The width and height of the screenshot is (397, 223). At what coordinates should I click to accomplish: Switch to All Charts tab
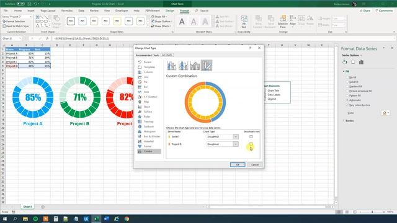click(x=167, y=55)
